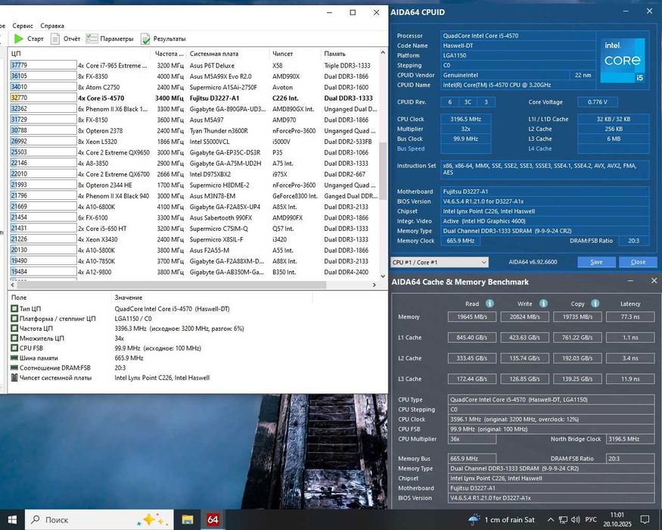The height and width of the screenshot is (530, 662).
Task: Select the 8x FX-8350 row
Action: [194, 76]
